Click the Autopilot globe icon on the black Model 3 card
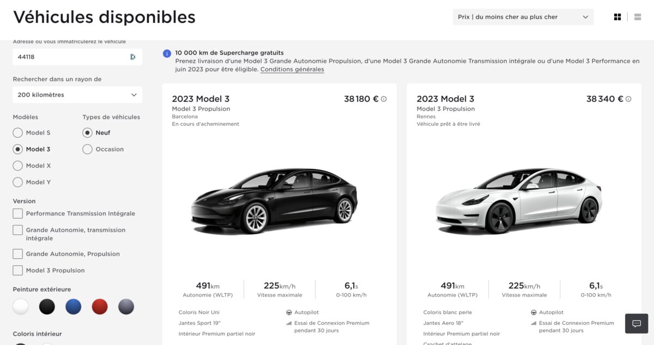This screenshot has width=654, height=345. click(x=289, y=312)
